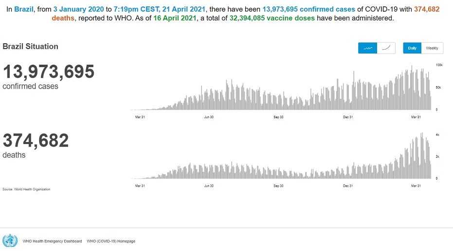
Task: Switch to the cumulative curve chart icon
Action: tap(386, 48)
